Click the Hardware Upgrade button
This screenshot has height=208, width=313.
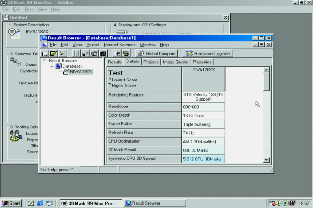(208, 53)
